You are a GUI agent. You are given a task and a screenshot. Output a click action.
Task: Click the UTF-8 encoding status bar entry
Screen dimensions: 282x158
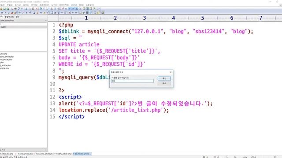coord(253,157)
